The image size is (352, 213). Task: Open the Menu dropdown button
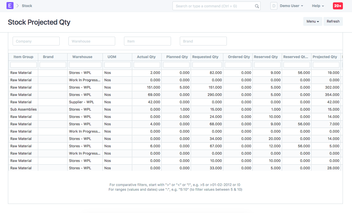click(x=312, y=21)
